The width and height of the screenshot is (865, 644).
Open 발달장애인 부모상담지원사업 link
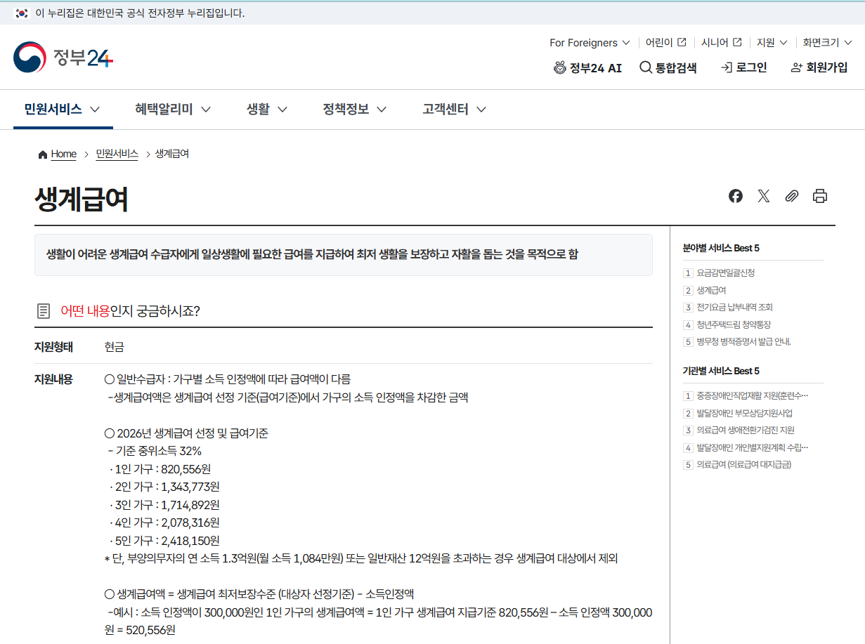coord(744,414)
